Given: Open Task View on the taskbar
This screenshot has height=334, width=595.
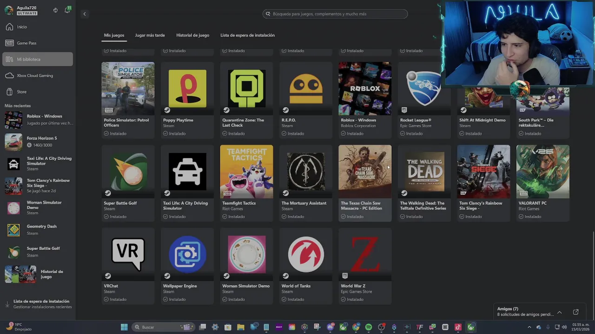Looking at the screenshot, I should click(203, 327).
